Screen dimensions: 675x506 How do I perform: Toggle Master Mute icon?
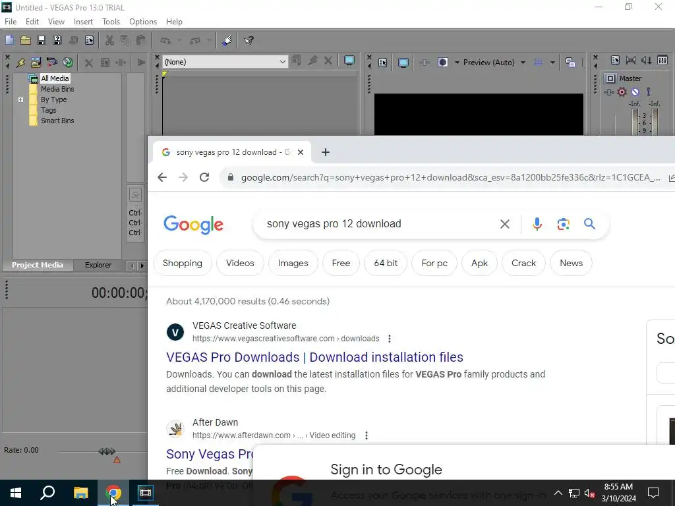635,92
